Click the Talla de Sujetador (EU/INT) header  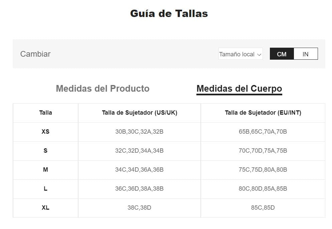point(263,113)
